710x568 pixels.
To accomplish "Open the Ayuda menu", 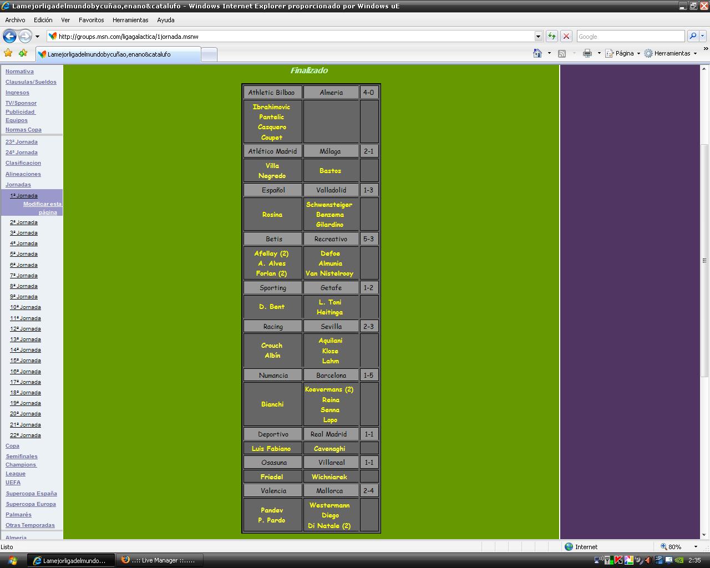I will coord(165,20).
